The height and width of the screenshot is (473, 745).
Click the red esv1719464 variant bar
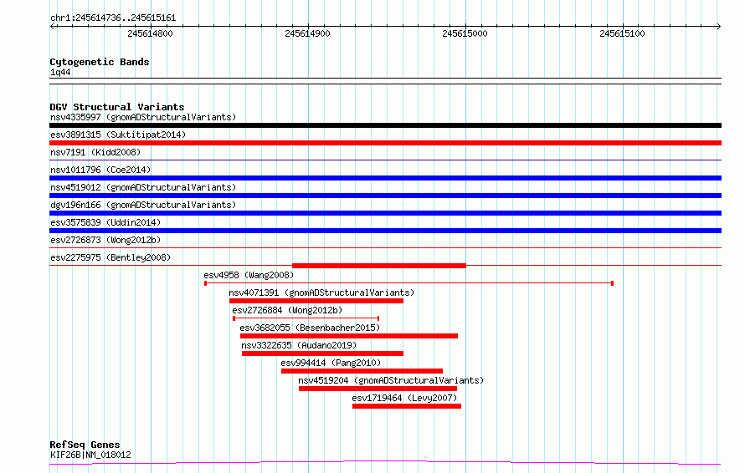click(407, 406)
